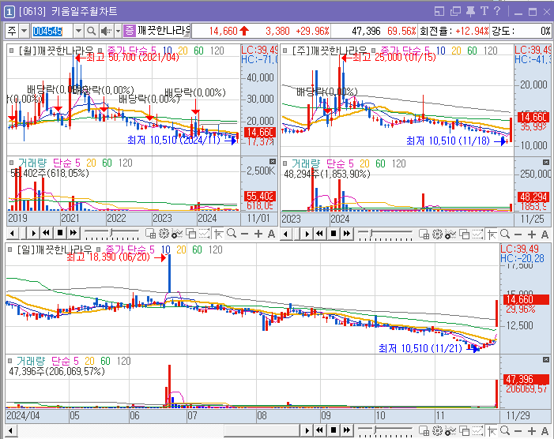Toggle monthly chart crosshair cursor icon
554x439 pixels.
click(x=218, y=234)
